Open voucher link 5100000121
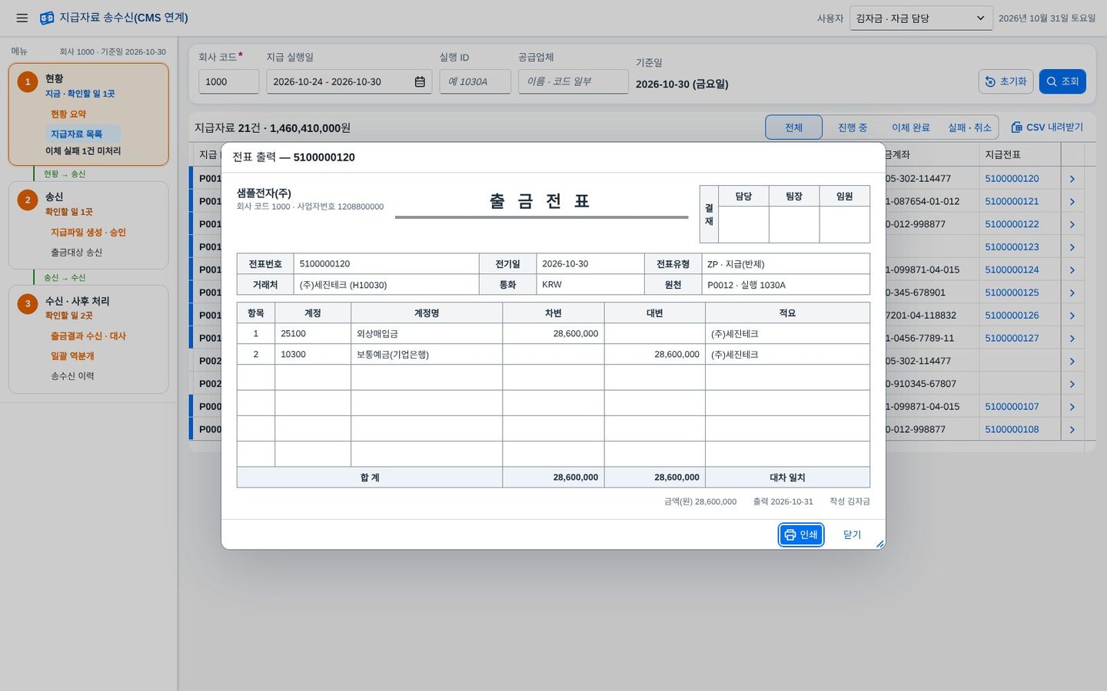Image resolution: width=1107 pixels, height=691 pixels. pos(1012,201)
